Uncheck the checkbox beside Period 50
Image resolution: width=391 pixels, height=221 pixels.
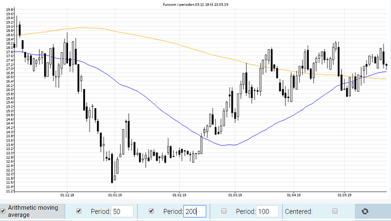79,211
